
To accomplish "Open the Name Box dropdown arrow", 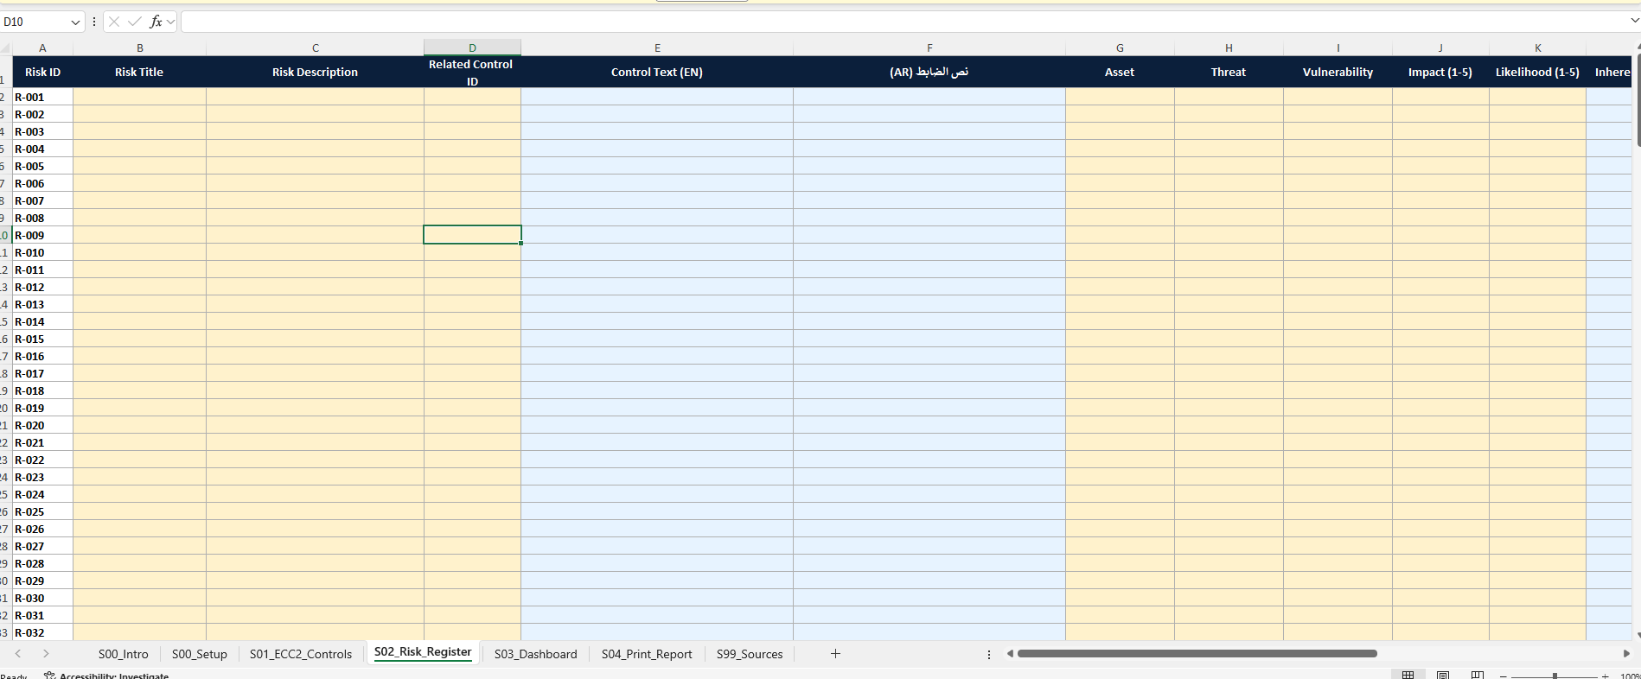I will pos(75,22).
